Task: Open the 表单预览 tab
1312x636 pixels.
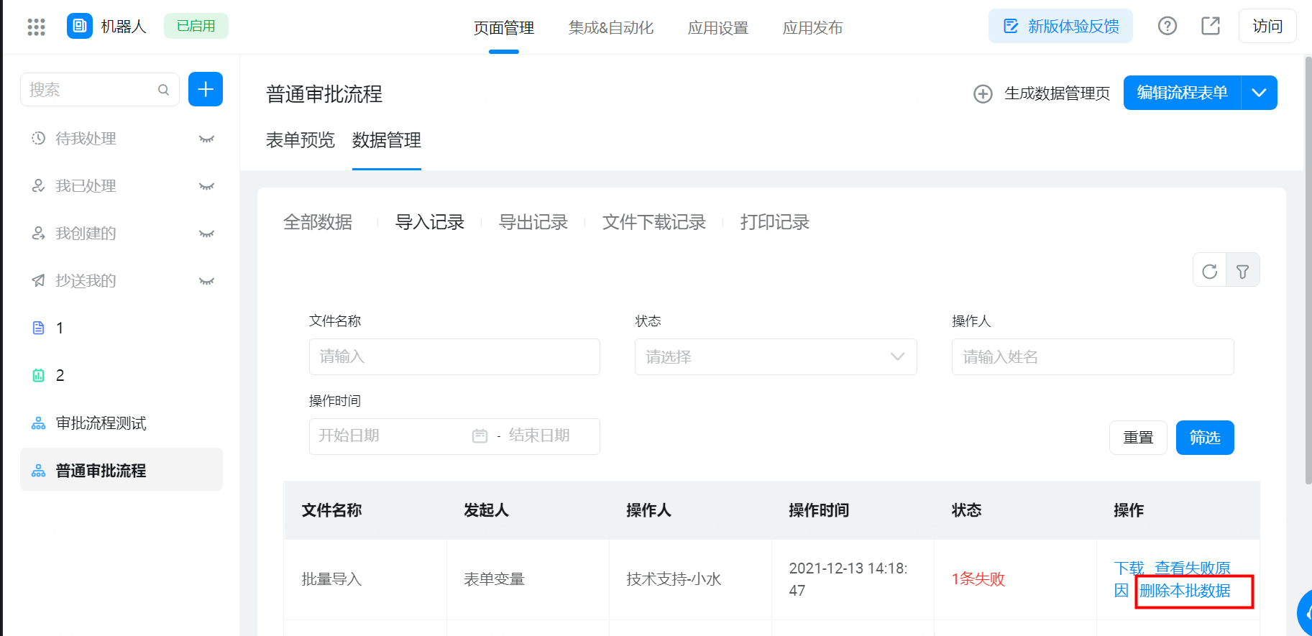Action: point(301,140)
